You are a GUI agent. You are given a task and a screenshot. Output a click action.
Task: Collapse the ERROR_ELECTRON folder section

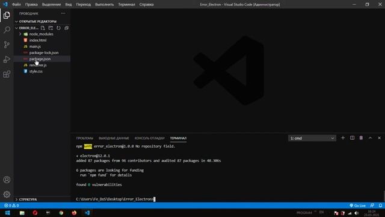pyautogui.click(x=27, y=28)
